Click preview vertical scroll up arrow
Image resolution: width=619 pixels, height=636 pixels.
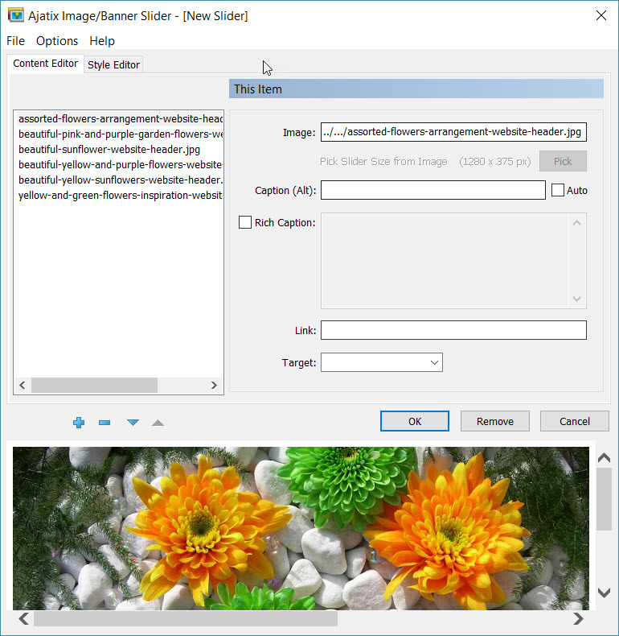[x=604, y=458]
